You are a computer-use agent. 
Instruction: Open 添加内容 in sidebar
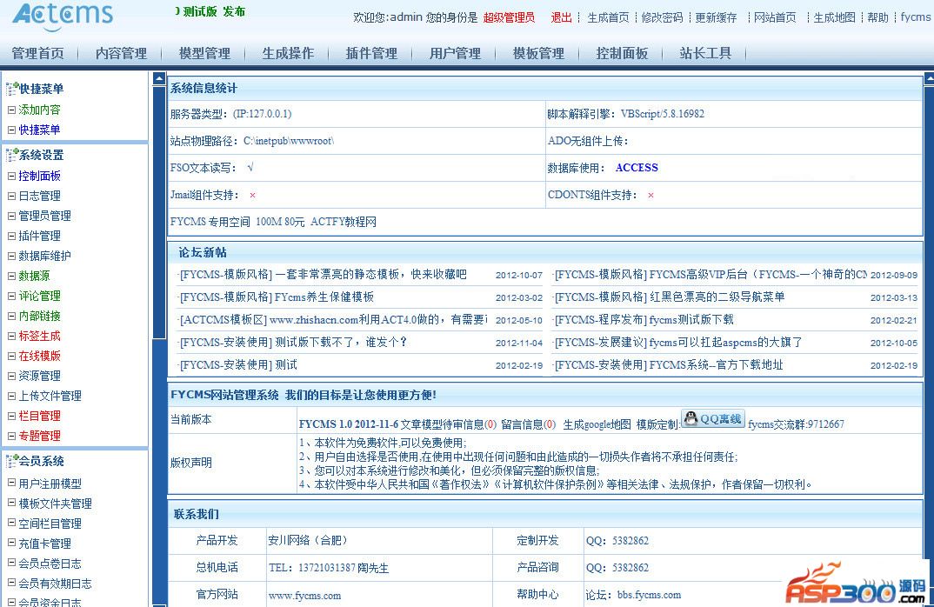(x=39, y=110)
